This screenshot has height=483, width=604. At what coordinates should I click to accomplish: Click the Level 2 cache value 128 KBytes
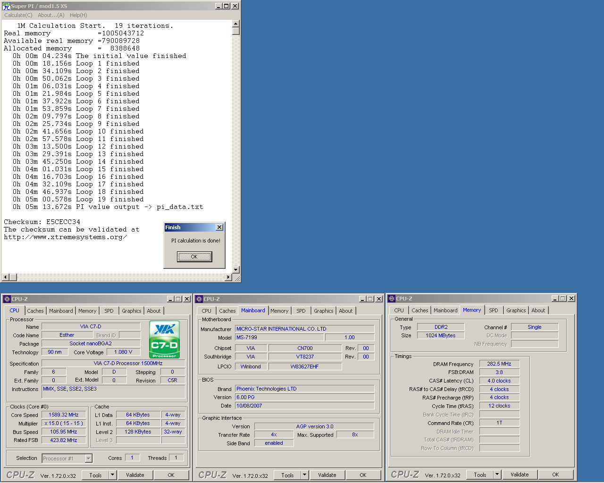pos(138,432)
